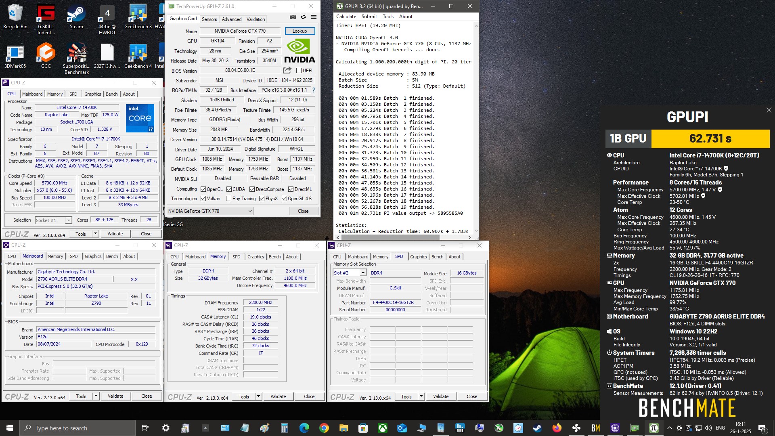Toggle the DirectCompute checkbox
The width and height of the screenshot is (775, 436).
pos(252,189)
